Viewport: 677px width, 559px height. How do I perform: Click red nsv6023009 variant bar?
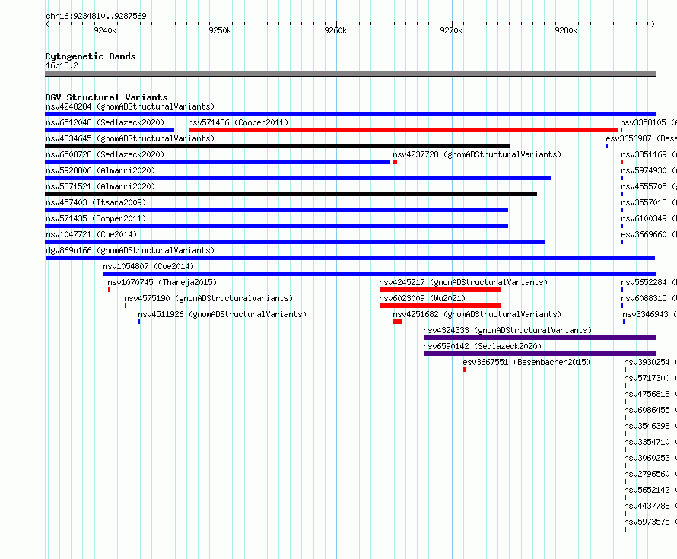coord(440,306)
